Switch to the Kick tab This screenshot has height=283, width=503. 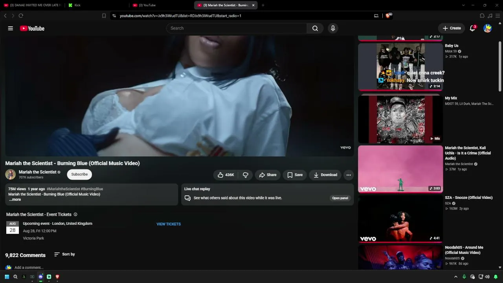(97, 5)
